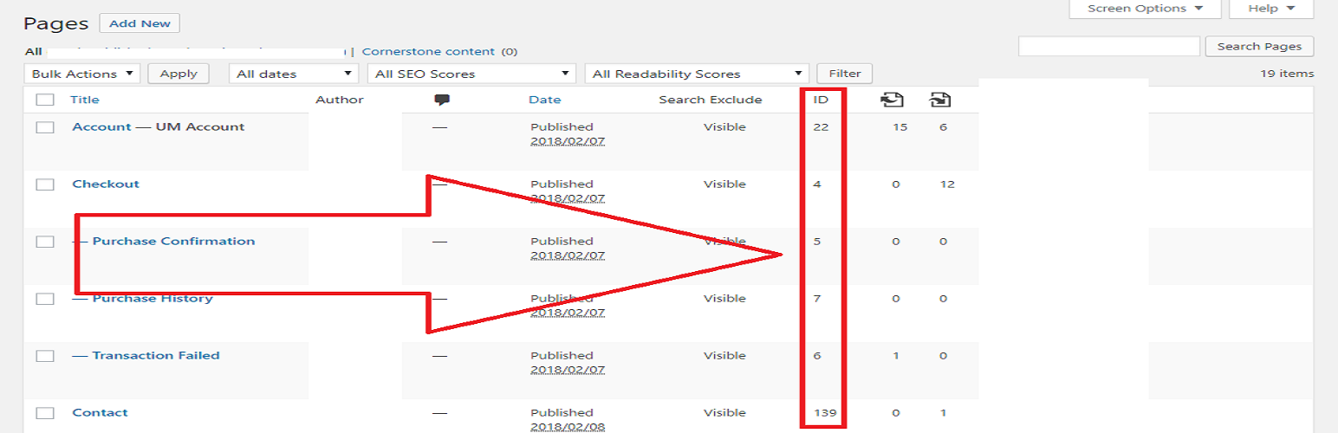Tick the Transaction Failed row checkbox
Screen dimensions: 1338x433
click(45, 356)
